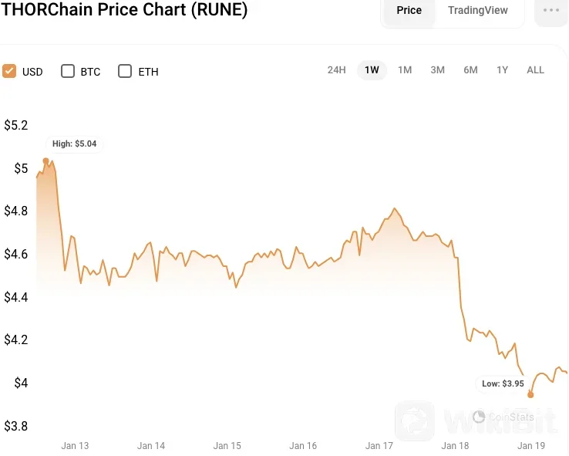
Task: Select the 1W time range
Action: (372, 70)
